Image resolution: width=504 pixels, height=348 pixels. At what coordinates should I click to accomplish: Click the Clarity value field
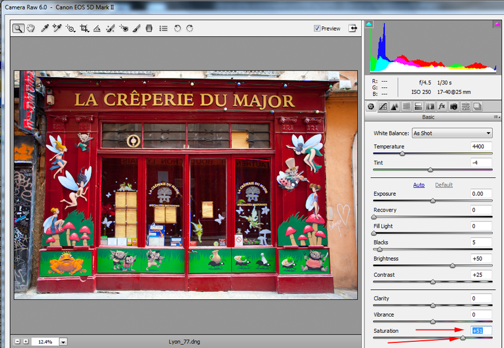point(481,298)
